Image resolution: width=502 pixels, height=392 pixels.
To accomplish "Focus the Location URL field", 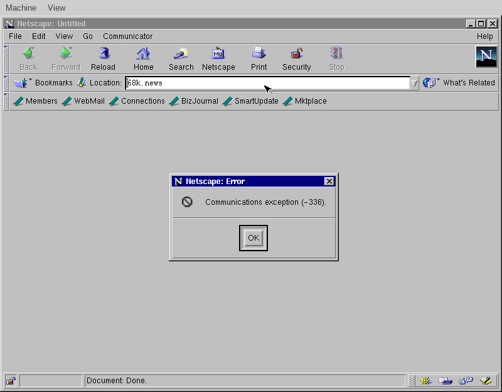I will [x=267, y=84].
